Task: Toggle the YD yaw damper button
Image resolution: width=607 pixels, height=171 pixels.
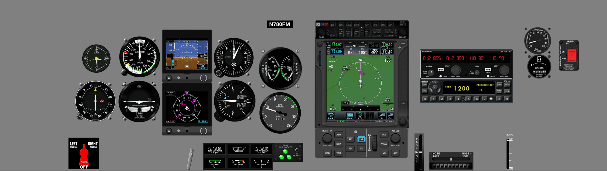Action: click(361, 149)
